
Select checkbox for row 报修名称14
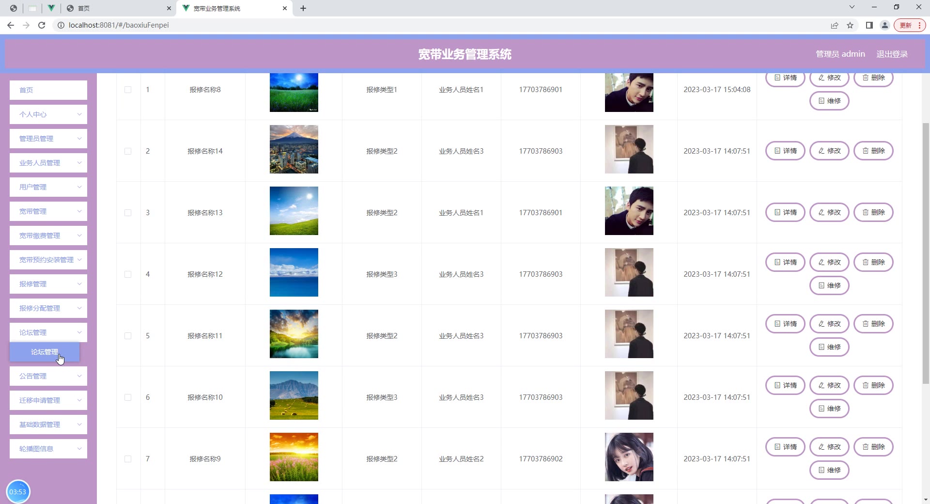tap(128, 151)
